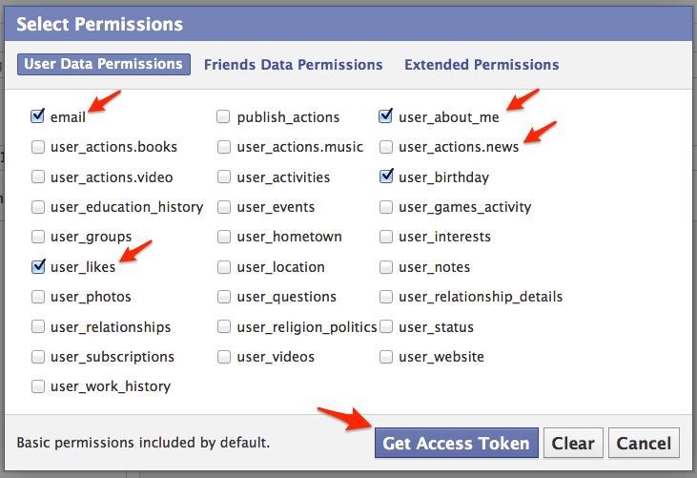Tick the user_location checkbox

pyautogui.click(x=223, y=266)
